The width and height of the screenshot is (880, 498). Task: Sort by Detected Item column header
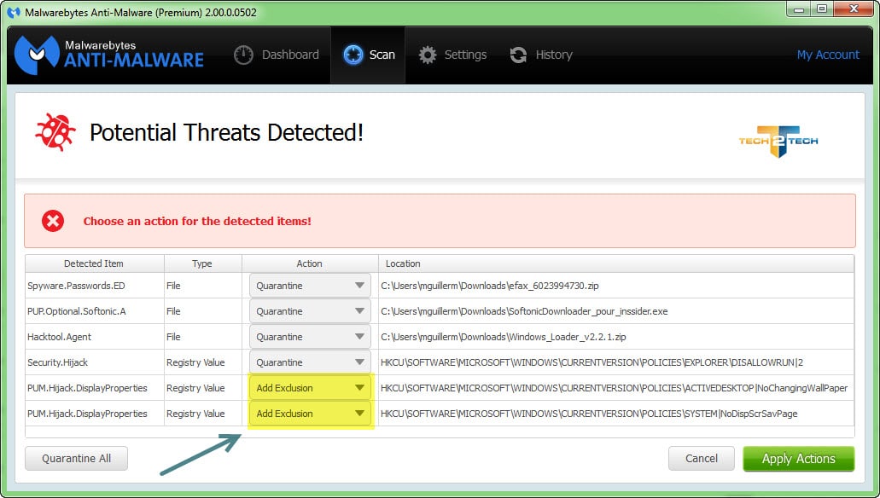tap(94, 263)
